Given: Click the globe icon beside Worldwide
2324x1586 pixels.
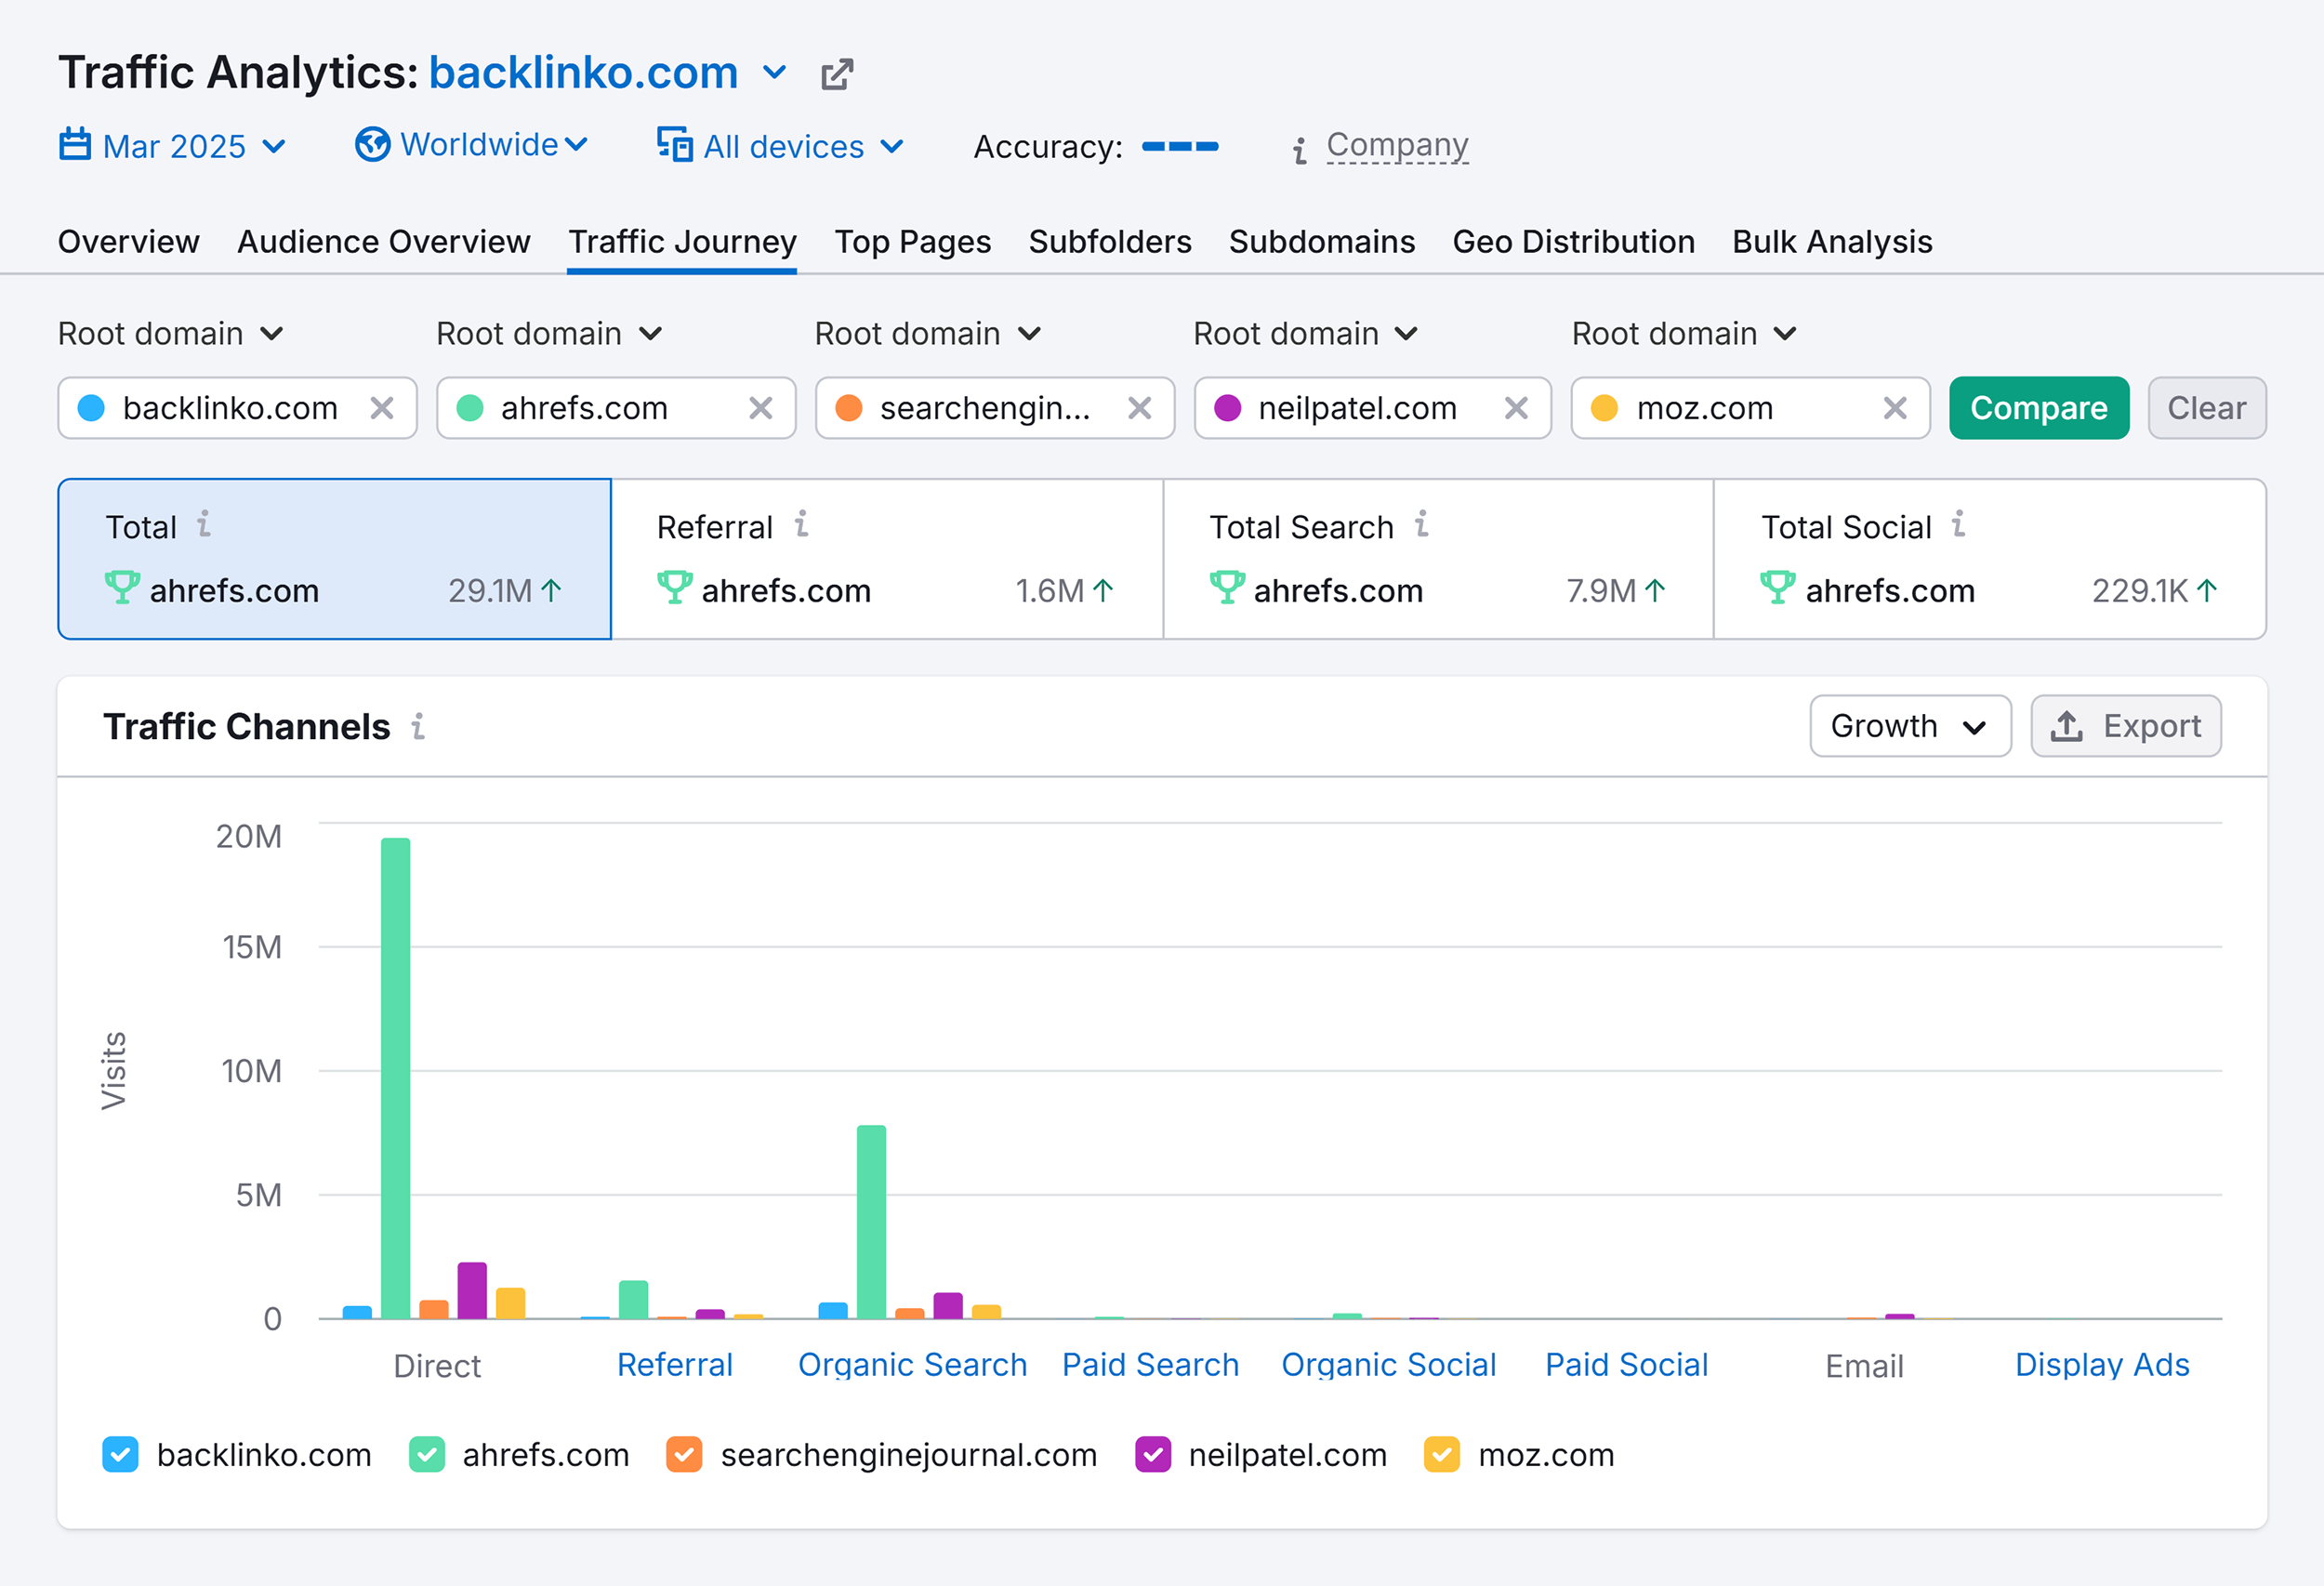Looking at the screenshot, I should click(372, 145).
